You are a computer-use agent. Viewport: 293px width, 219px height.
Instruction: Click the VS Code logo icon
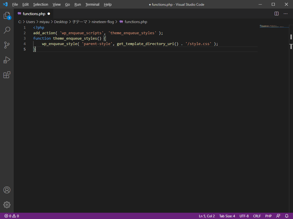click(5, 4)
